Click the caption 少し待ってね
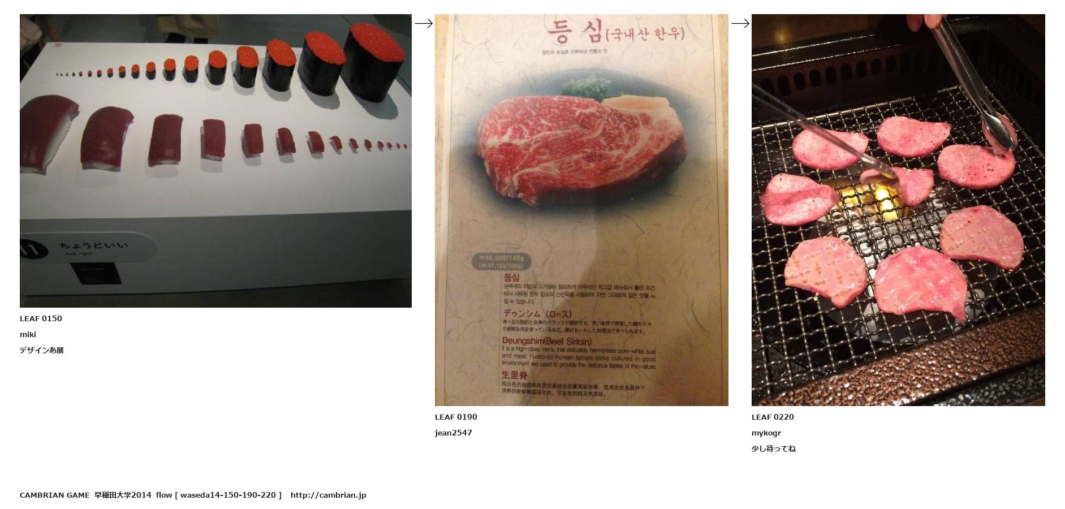 (x=773, y=448)
